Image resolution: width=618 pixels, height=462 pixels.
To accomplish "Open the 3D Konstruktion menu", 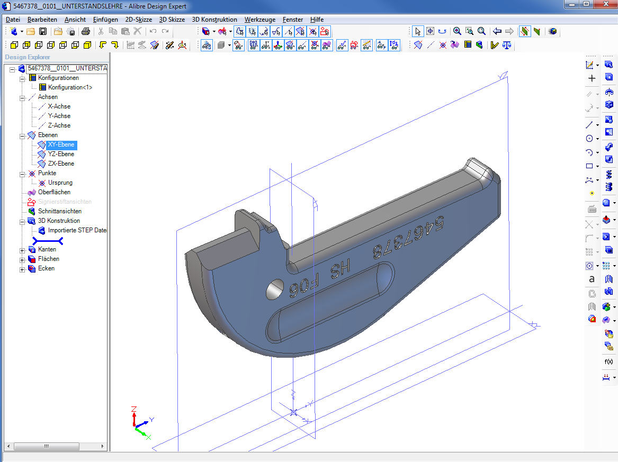I will (x=214, y=19).
